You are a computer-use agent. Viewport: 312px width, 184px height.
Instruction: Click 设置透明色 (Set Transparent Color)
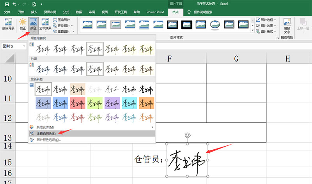click(92, 133)
